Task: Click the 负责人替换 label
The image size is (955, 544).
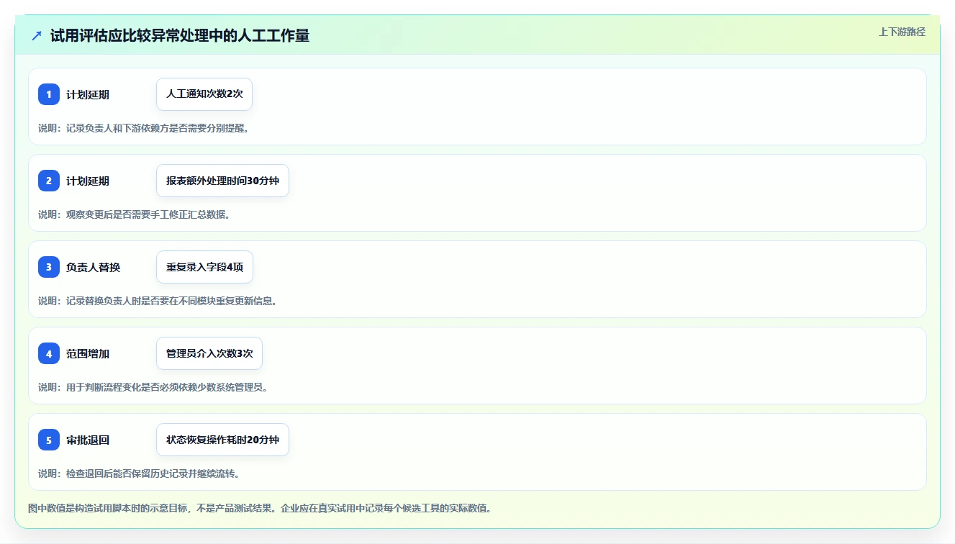Action: (94, 268)
